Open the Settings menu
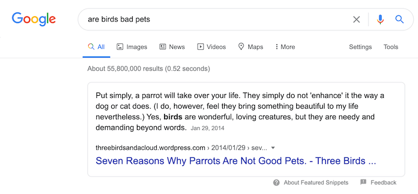The image size is (418, 194). tap(360, 47)
